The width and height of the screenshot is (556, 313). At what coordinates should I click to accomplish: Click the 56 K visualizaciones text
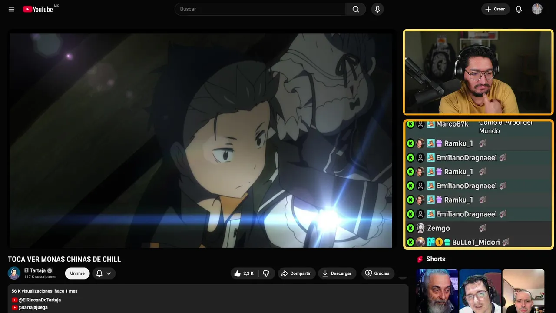(x=32, y=291)
